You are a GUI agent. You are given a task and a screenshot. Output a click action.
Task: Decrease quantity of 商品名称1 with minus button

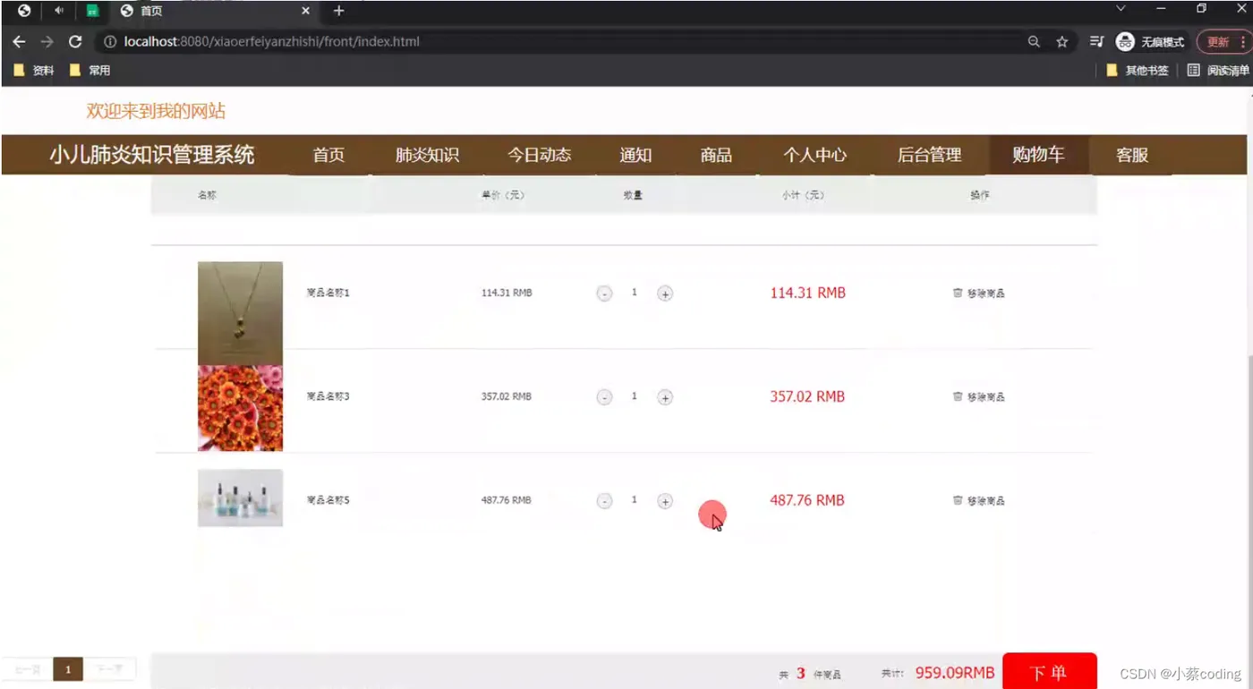coord(604,293)
